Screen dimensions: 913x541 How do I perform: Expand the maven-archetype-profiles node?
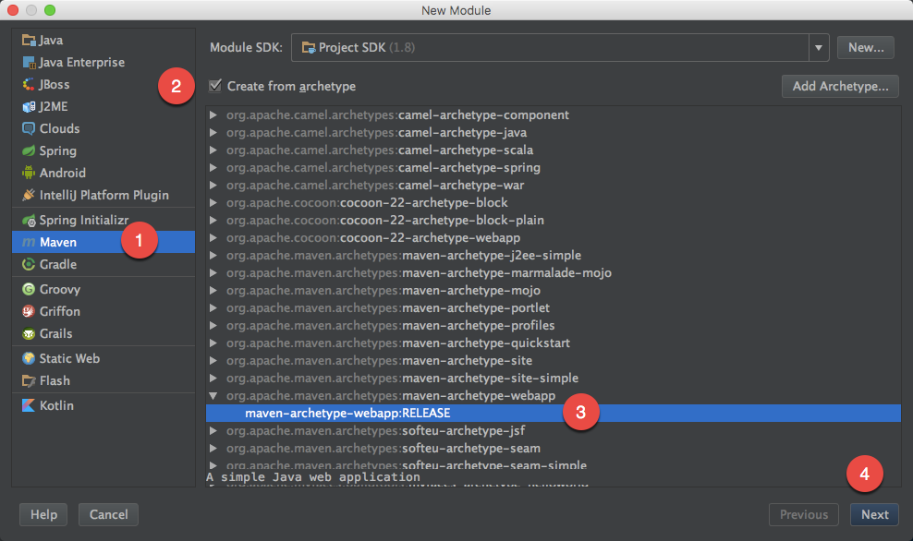213,326
